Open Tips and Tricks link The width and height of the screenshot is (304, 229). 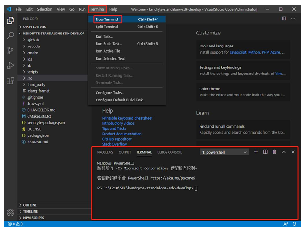click(114, 128)
